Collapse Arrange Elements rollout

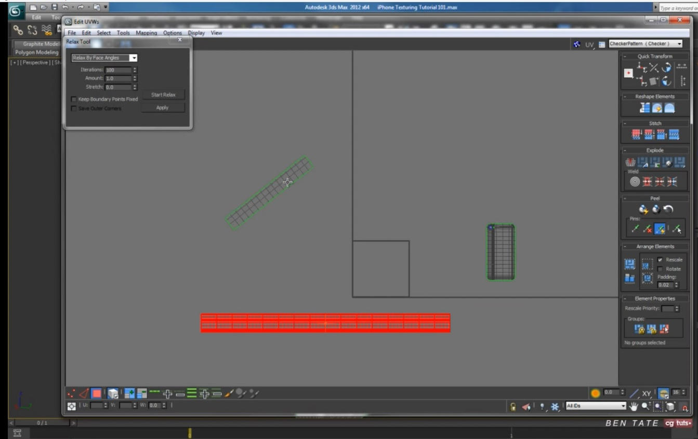point(655,246)
